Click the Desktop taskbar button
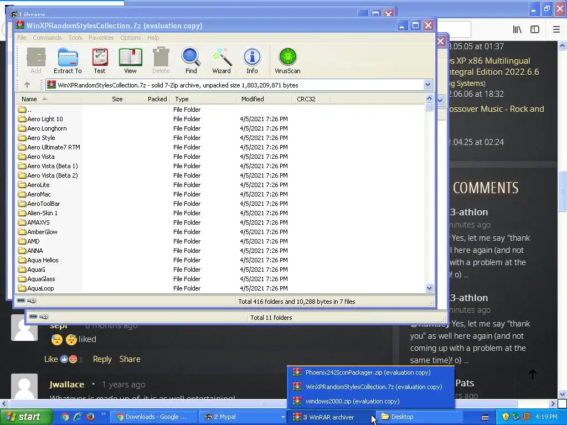 [420, 417]
